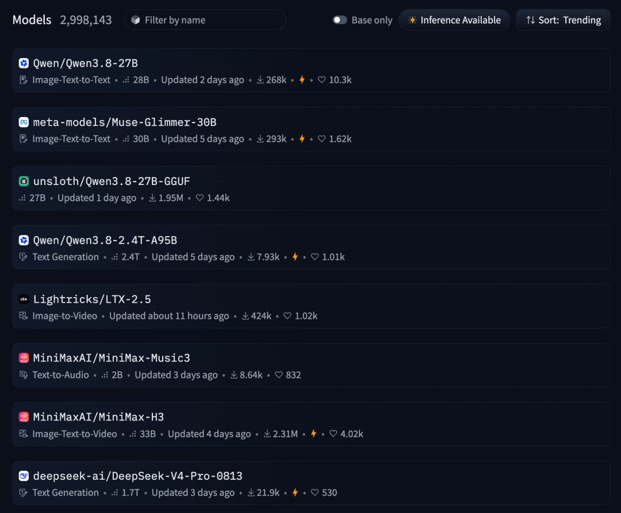Click the Text Generation icon on the DeepSeek row
Image resolution: width=621 pixels, height=513 pixels.
(x=24, y=492)
